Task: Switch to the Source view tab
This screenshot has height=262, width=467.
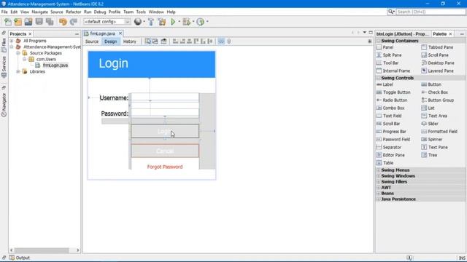Action: pos(92,41)
